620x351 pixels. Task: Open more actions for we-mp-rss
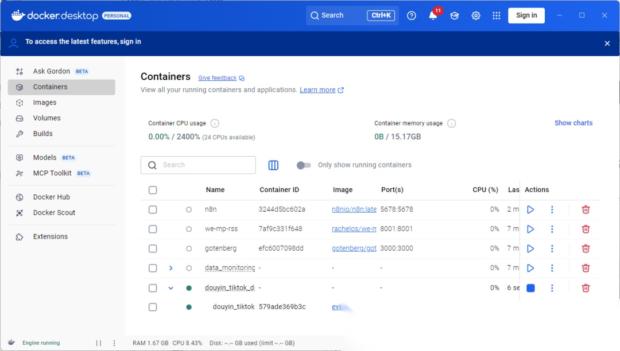(552, 229)
